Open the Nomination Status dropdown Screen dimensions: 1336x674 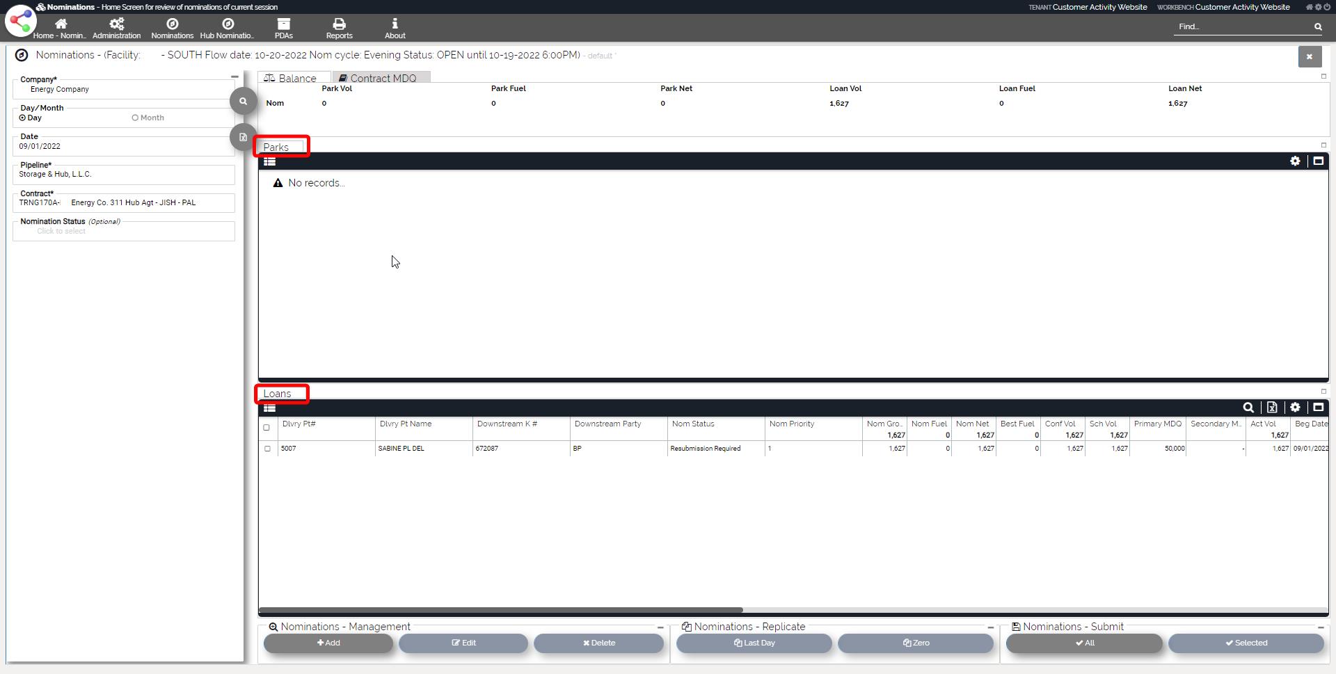124,232
